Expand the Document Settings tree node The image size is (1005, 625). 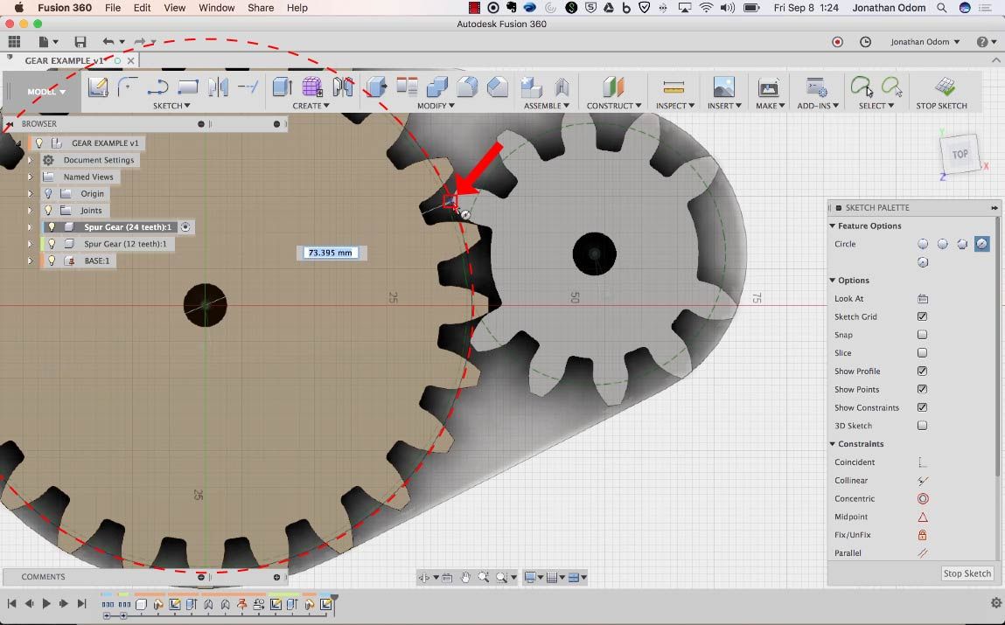[x=30, y=161]
